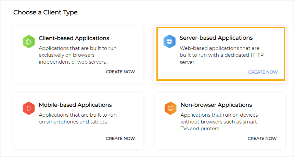Viewport: 294px width, 157px height.
Task: Select the Server-based Applications heading
Action: coord(216,38)
